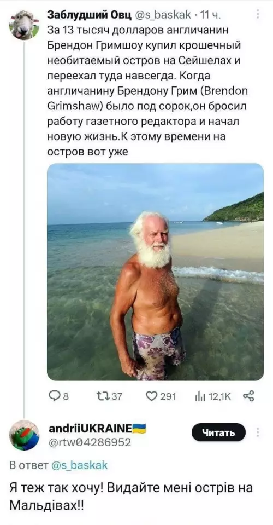Image resolution: width=273 pixels, height=525 pixels.
Task: Open the bearded man beach photo
Action: click(155, 272)
